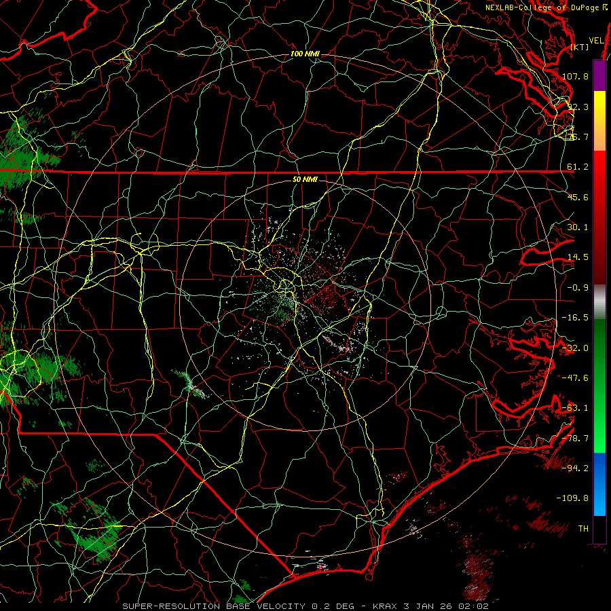The height and width of the screenshot is (611, 611).
Task: Click the 61.2 value on velocity scale
Action: point(578,167)
